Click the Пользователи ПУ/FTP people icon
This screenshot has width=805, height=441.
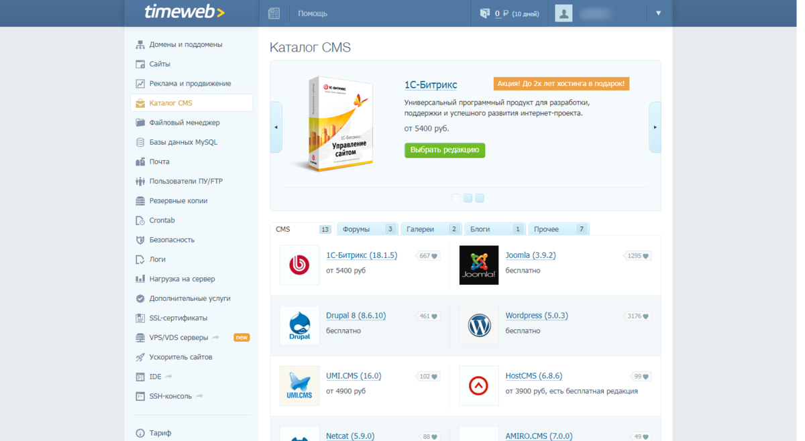(x=140, y=181)
